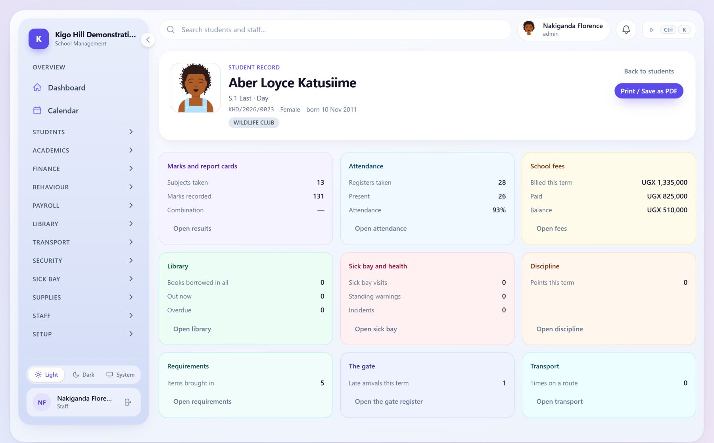
Task: Expand the FINANCE section
Action: (x=83, y=169)
